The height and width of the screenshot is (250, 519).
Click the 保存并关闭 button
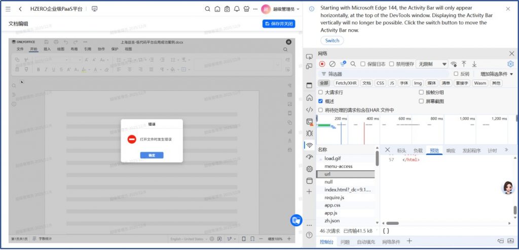279,24
